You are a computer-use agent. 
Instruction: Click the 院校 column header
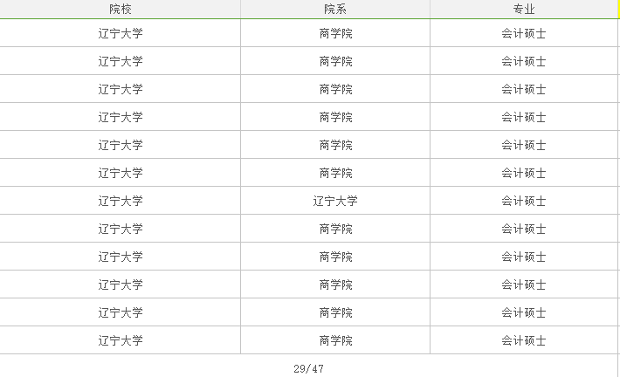coord(121,10)
